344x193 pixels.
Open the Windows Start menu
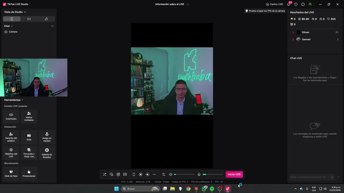pos(116,189)
